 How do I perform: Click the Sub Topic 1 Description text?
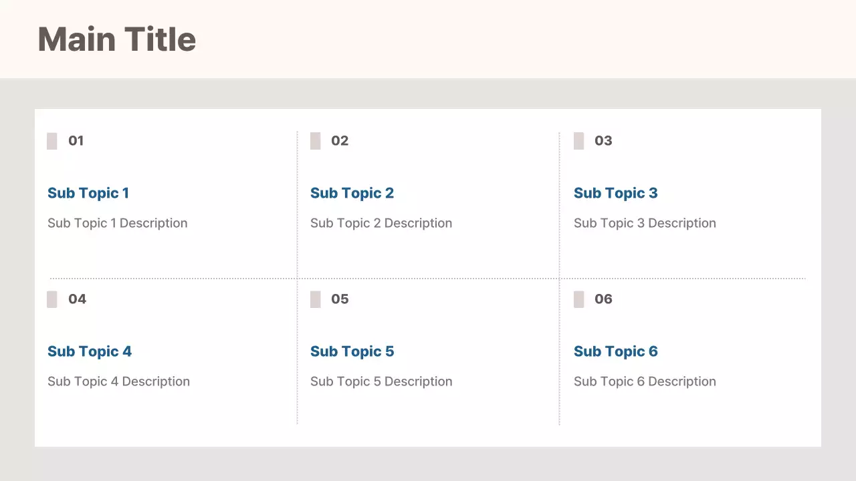[x=118, y=223]
